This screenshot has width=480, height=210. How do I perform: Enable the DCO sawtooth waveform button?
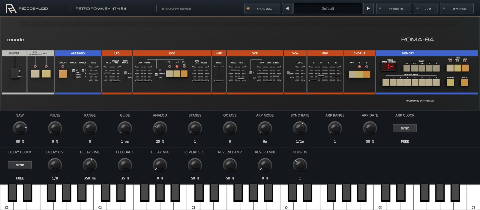tap(176, 74)
